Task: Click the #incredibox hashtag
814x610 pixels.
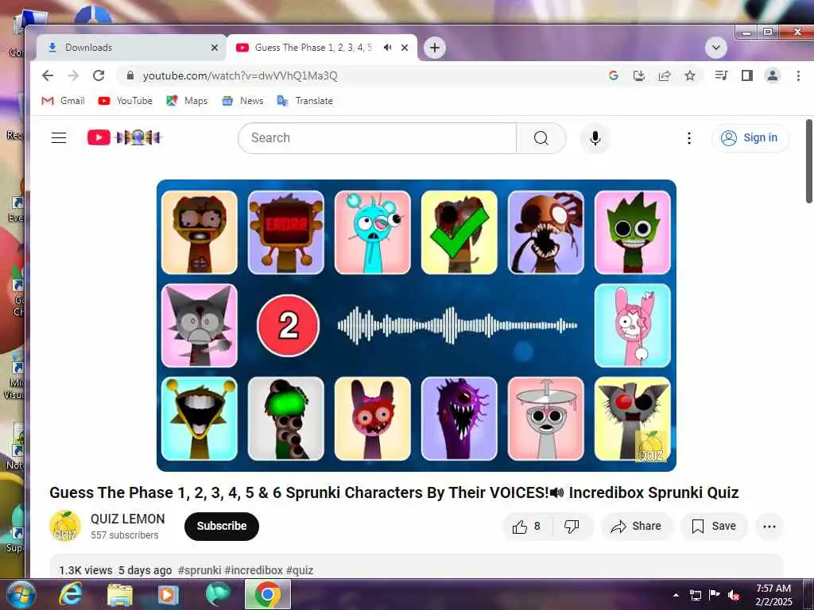Action: tap(254, 570)
